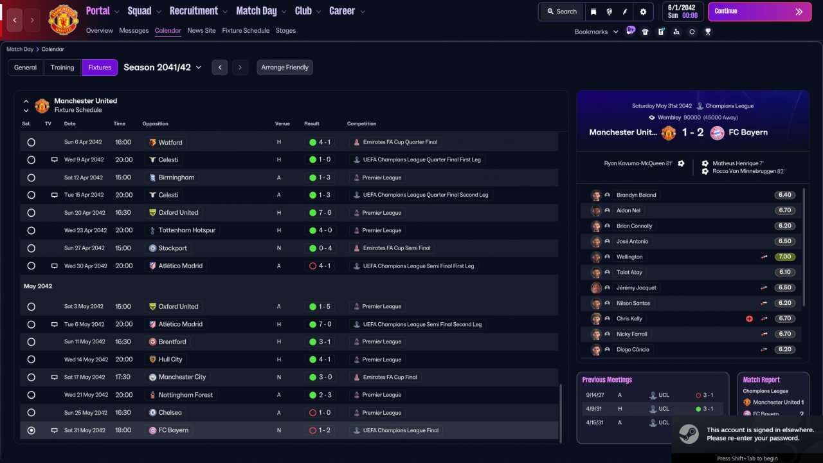
Task: Collapse Manchester United fixture schedule chevron
Action: click(x=26, y=102)
